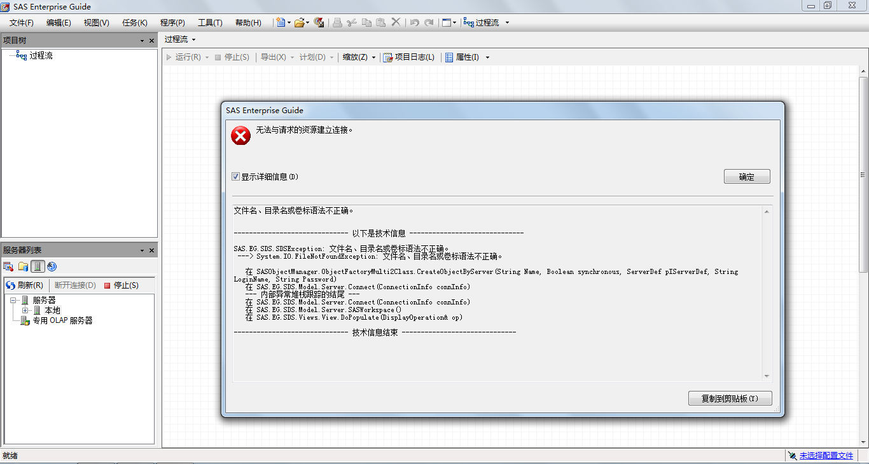Open the Open-folder dropdown arrow
The height and width of the screenshot is (464, 869).
tap(307, 22)
